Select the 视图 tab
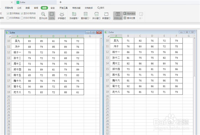 [x=44, y=8]
